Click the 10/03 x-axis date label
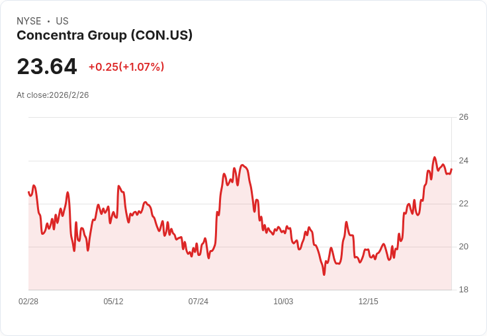This screenshot has width=487, height=336. click(x=283, y=301)
